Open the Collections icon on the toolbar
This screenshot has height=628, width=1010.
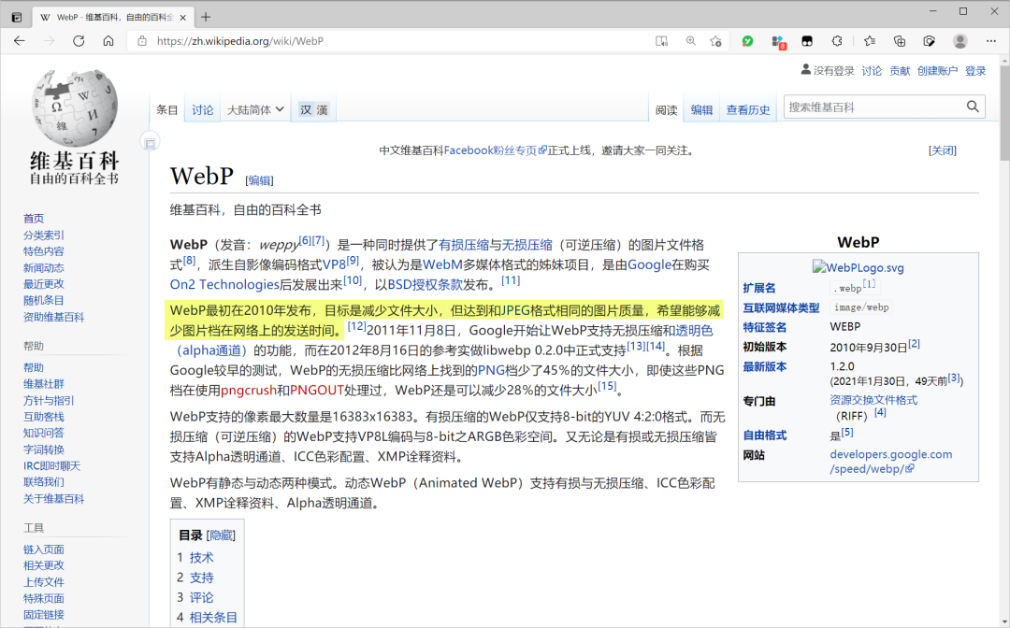[x=900, y=41]
